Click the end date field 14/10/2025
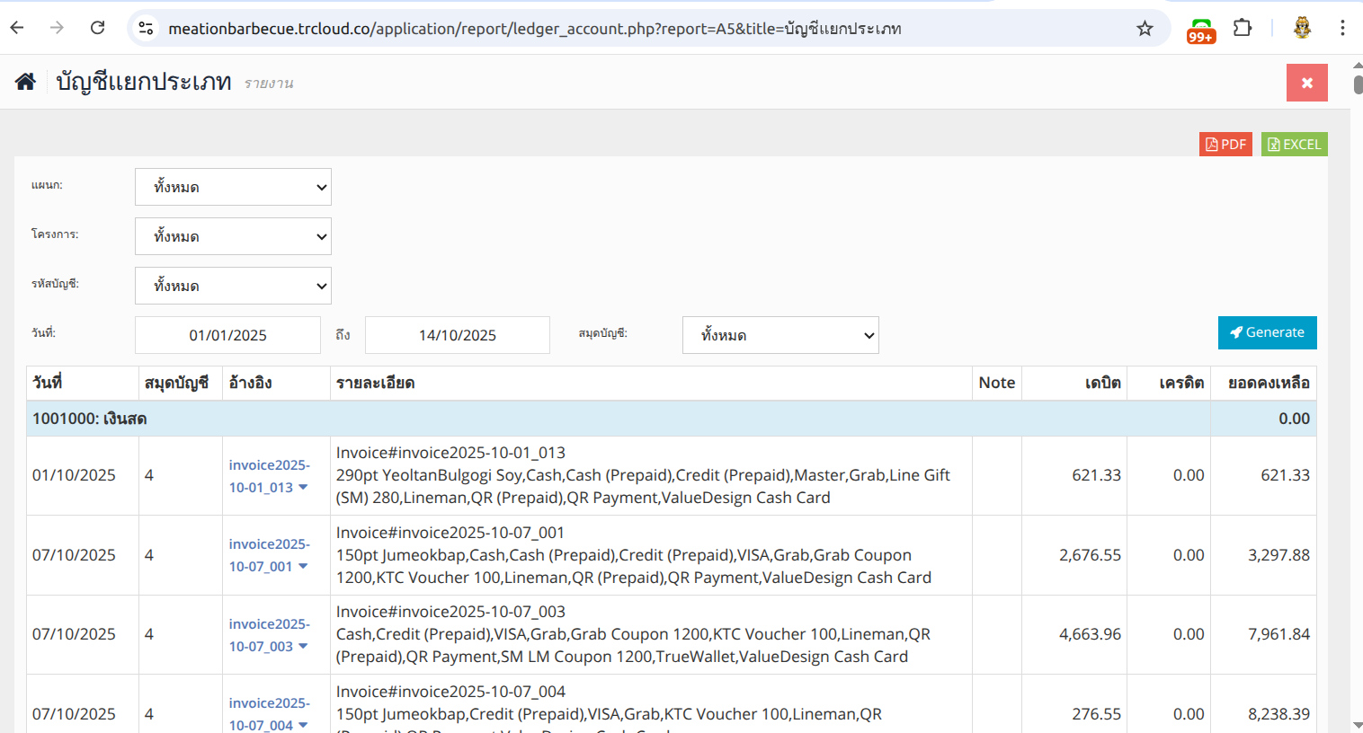Viewport: 1363px width, 733px height. pyautogui.click(x=457, y=335)
